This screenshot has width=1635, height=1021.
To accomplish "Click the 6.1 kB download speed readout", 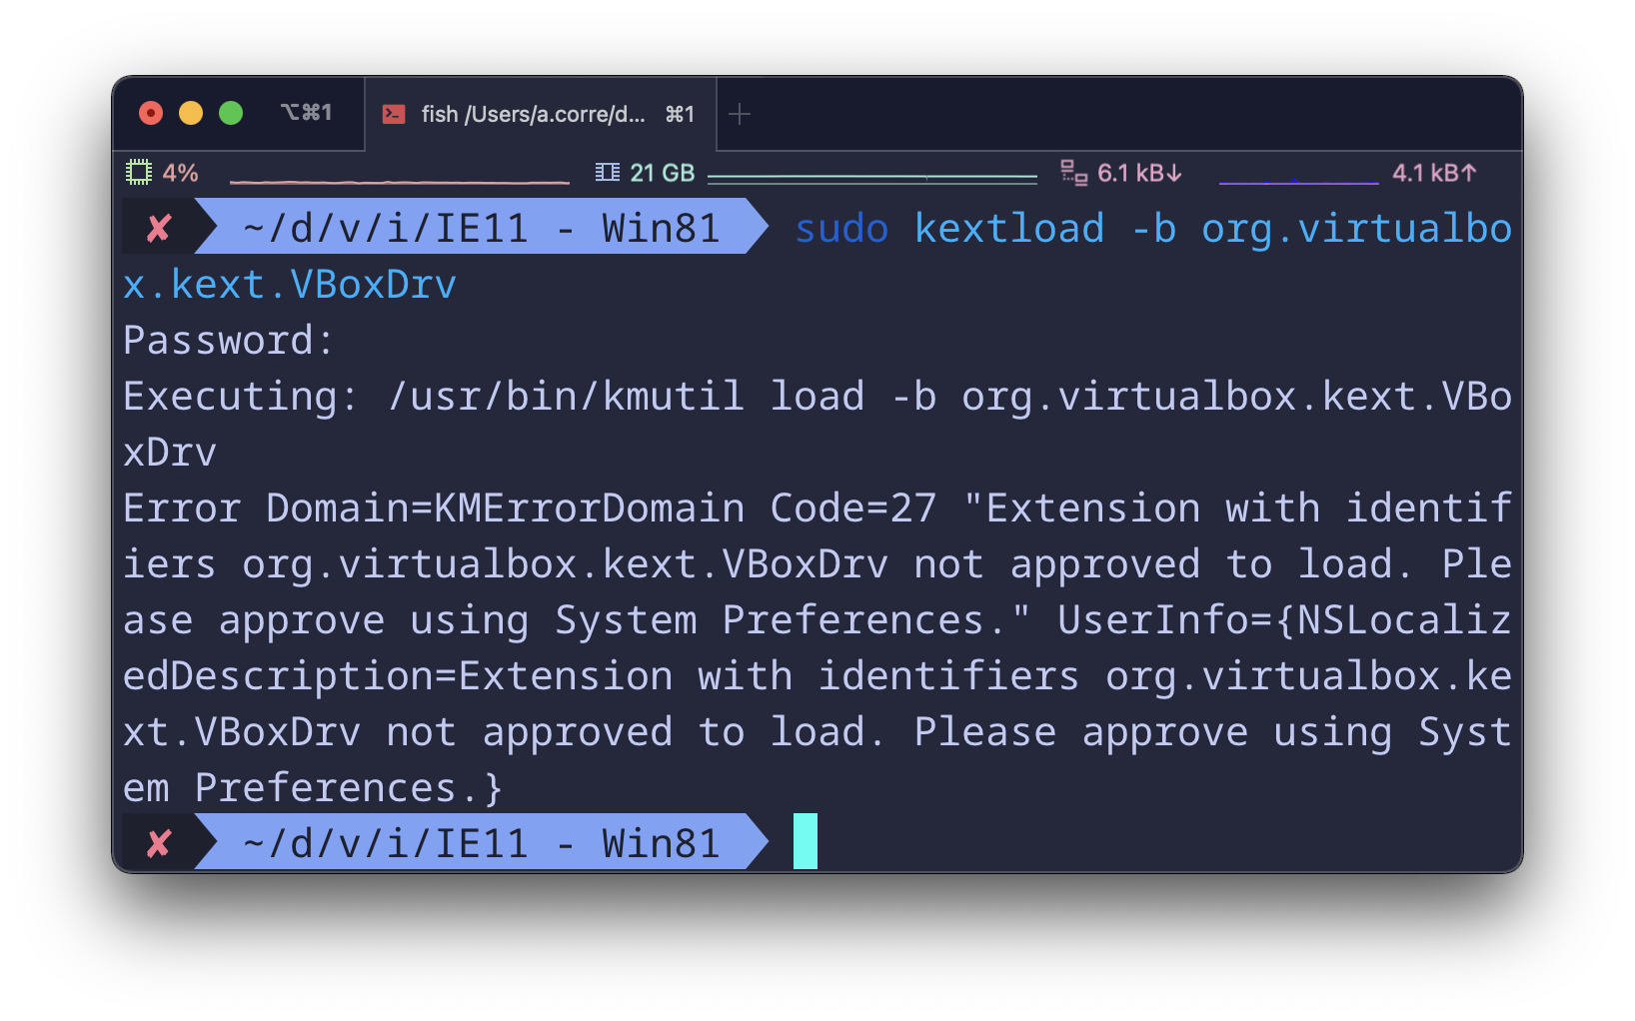I will click(x=1139, y=173).
